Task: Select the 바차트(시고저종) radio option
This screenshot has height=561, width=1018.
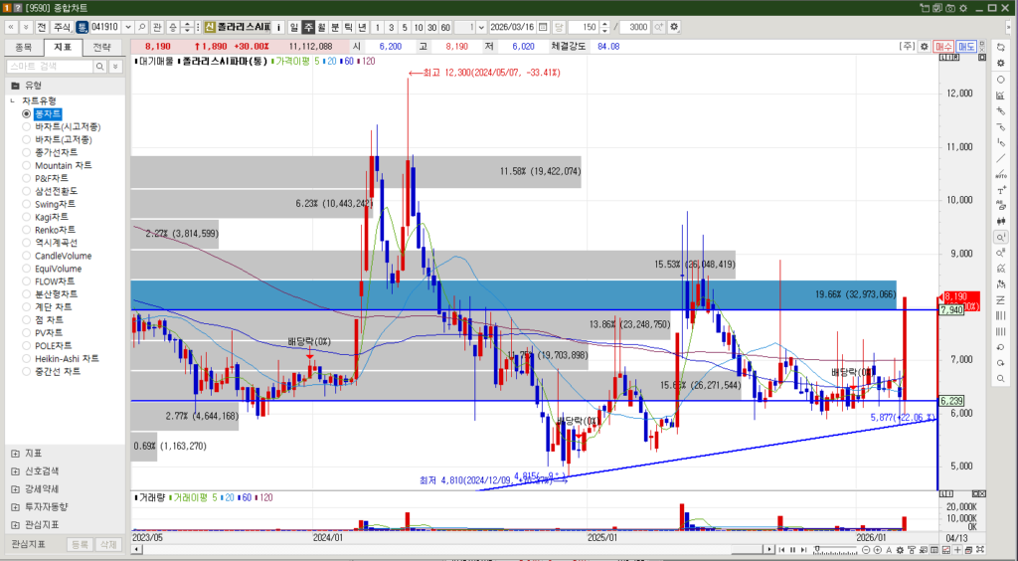Action: coord(27,127)
